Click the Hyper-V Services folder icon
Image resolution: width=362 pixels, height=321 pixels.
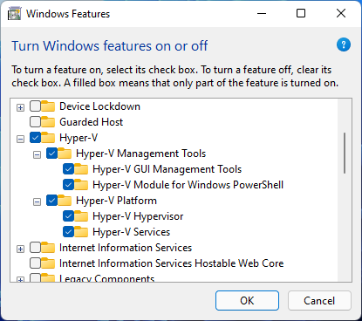click(81, 232)
